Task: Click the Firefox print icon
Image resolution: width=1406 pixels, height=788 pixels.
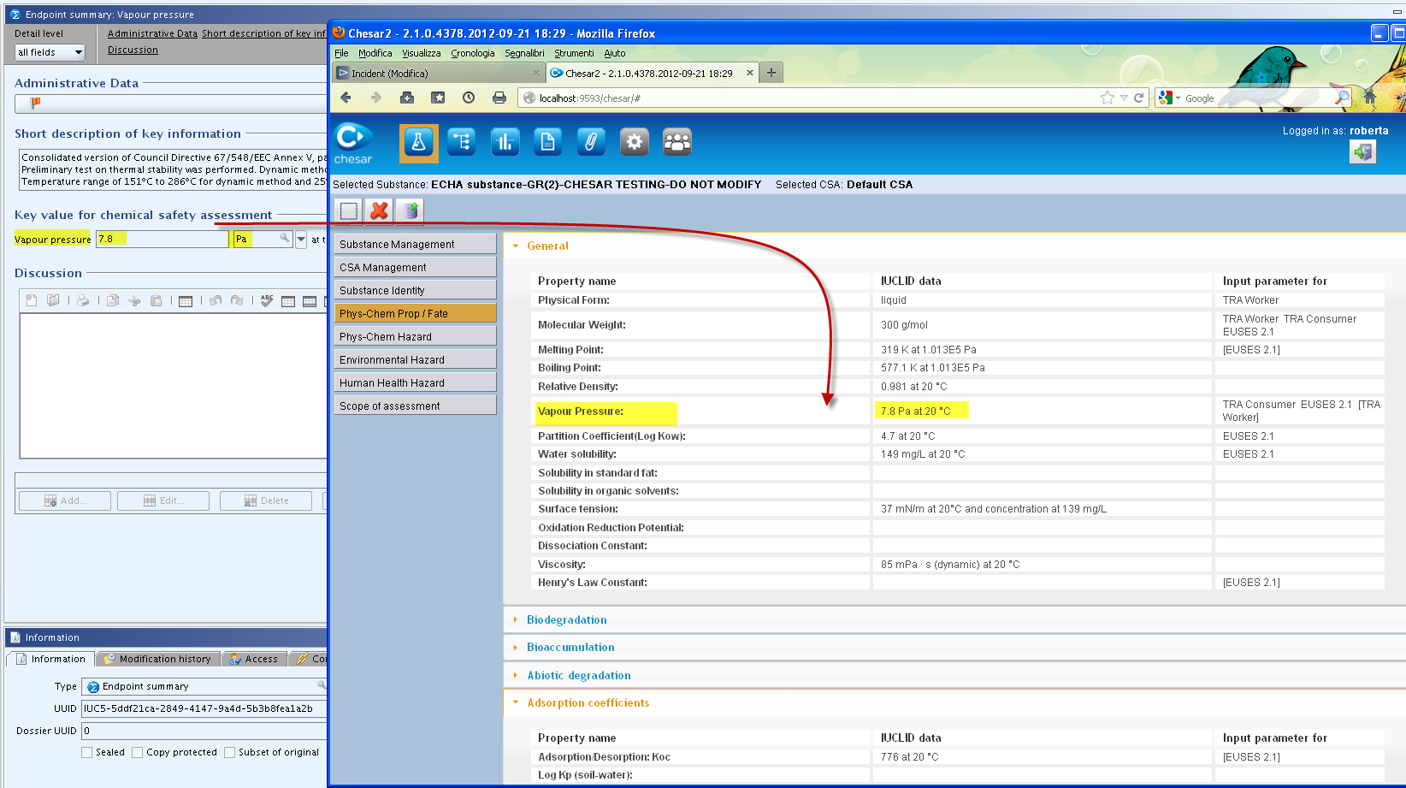Action: (x=499, y=98)
